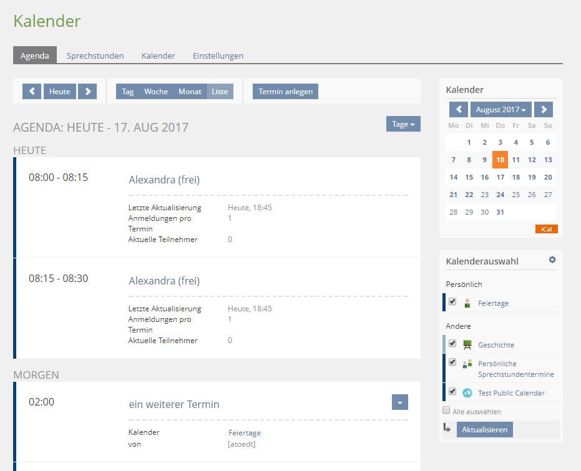Image resolution: width=581 pixels, height=471 pixels.
Task: Select the Tag view
Action: [x=127, y=92]
